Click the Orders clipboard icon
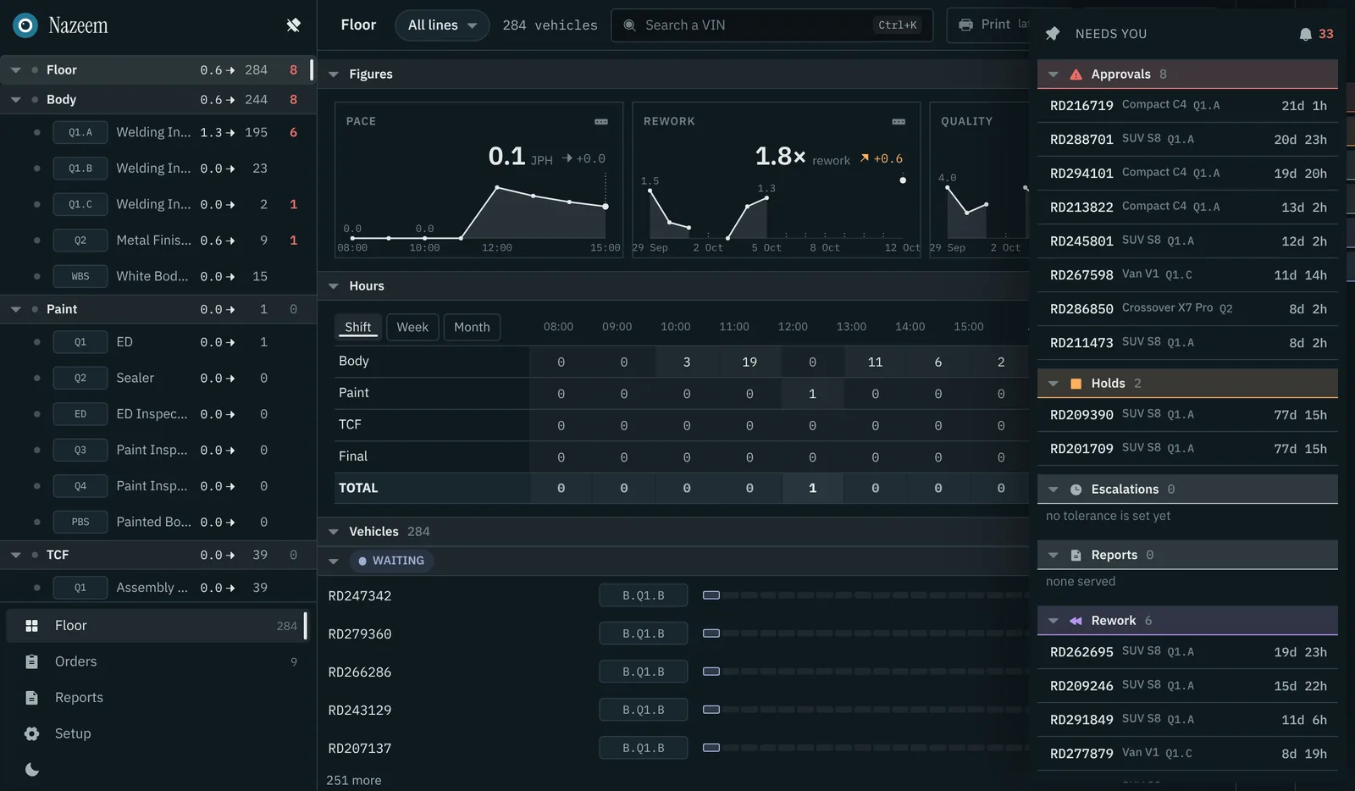 click(31, 661)
